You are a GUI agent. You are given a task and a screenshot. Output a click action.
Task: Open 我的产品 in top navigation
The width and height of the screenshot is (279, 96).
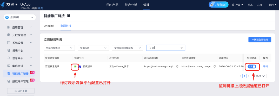point(112,5)
